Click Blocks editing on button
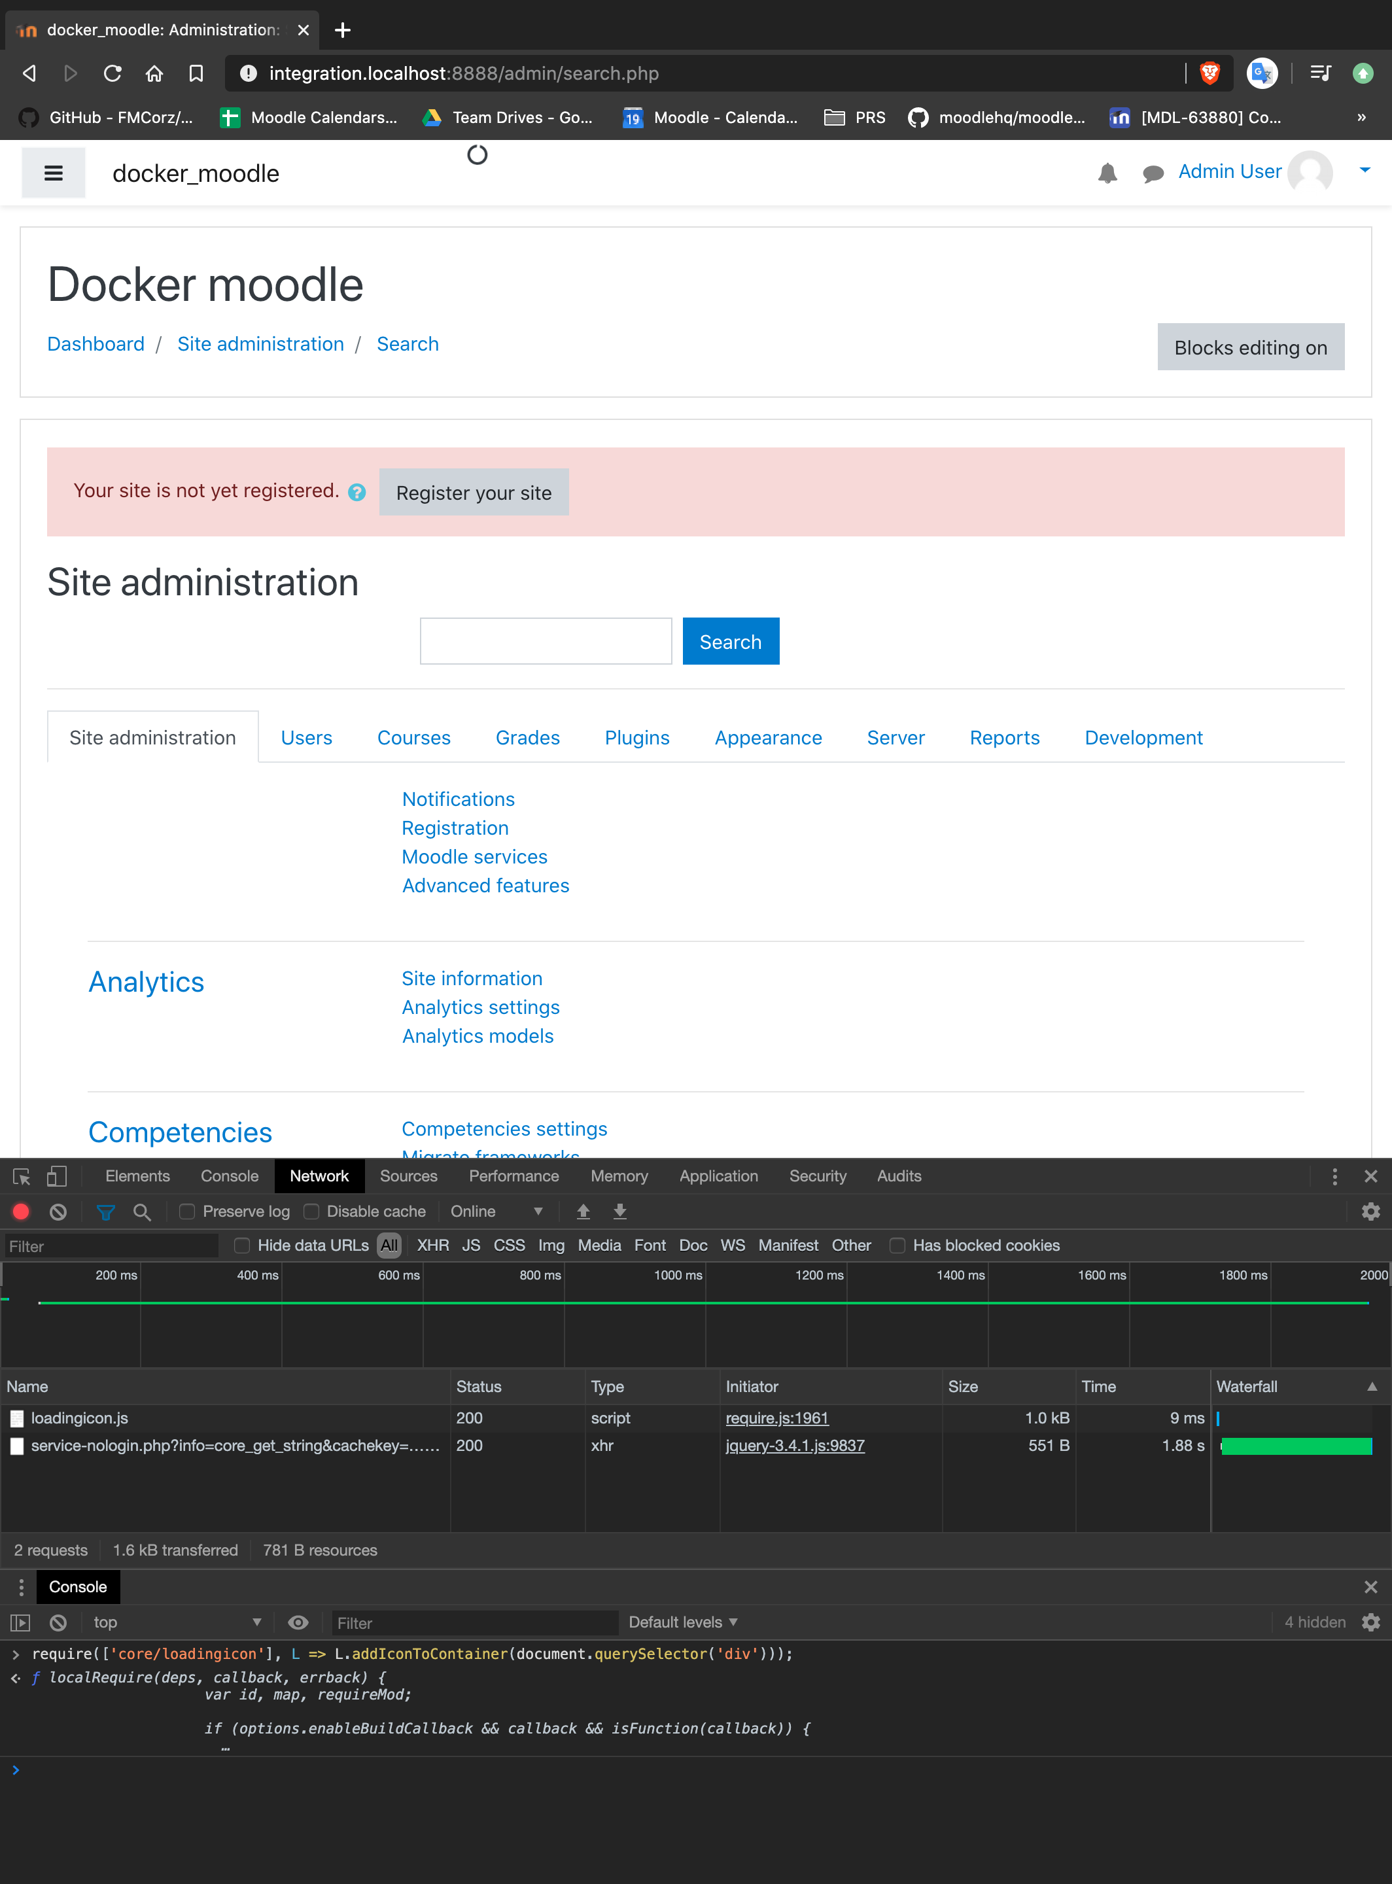 (x=1251, y=347)
